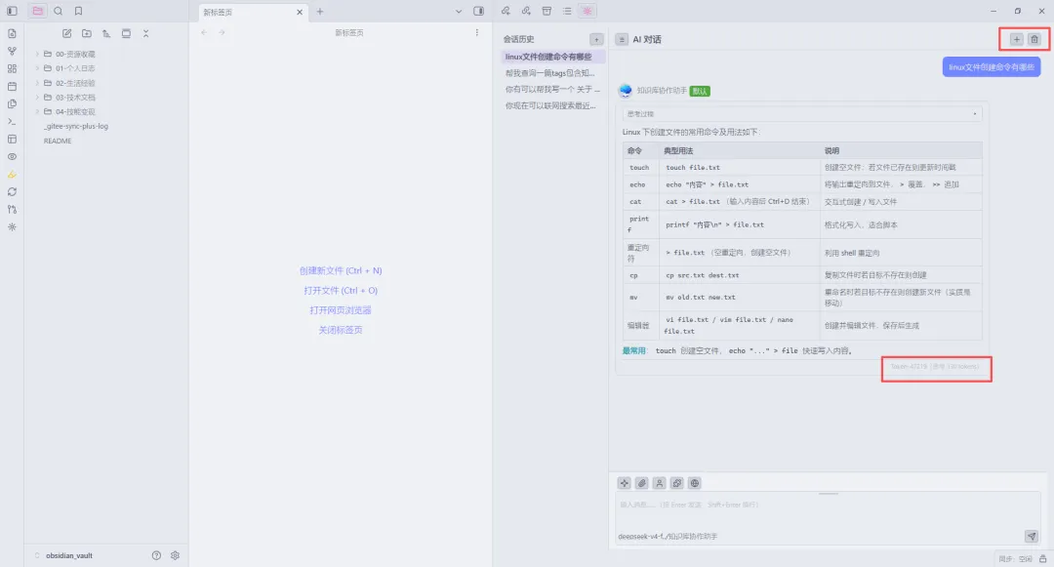Click the templates copy icon in ribbon

12,104
